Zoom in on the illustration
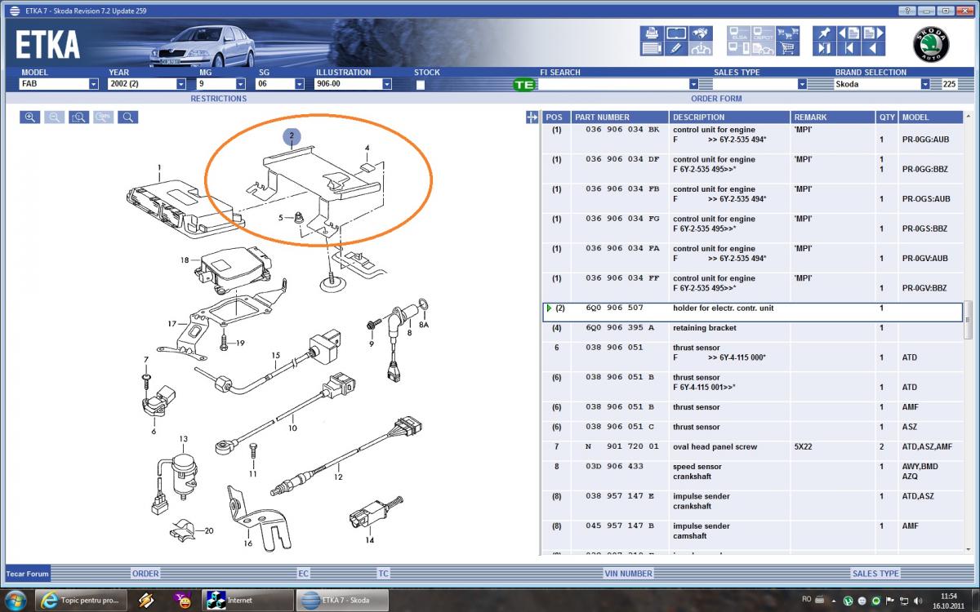 30,118
